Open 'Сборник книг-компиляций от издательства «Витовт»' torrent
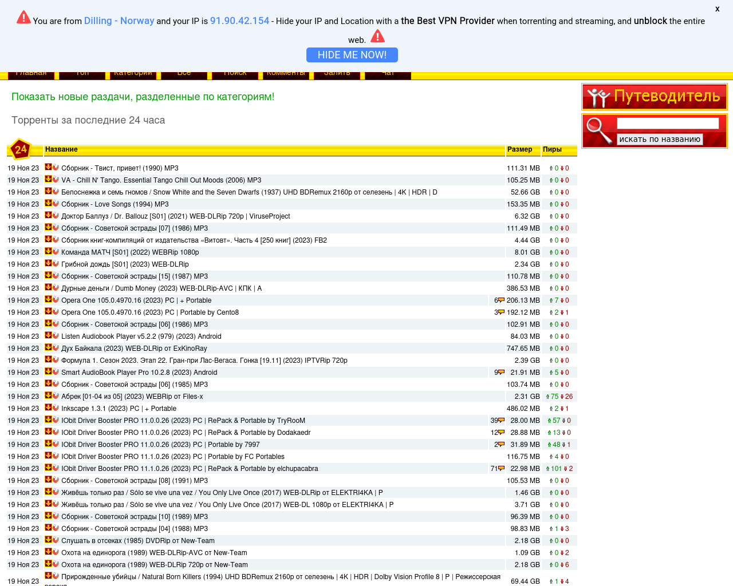 [194, 240]
